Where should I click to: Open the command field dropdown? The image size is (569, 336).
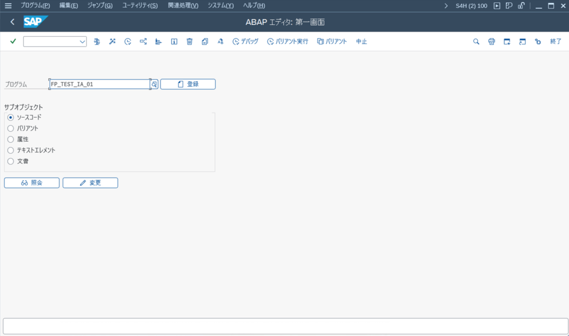82,41
